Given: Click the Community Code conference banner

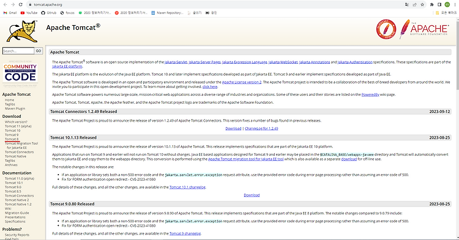Looking at the screenshot, I should point(20,73).
